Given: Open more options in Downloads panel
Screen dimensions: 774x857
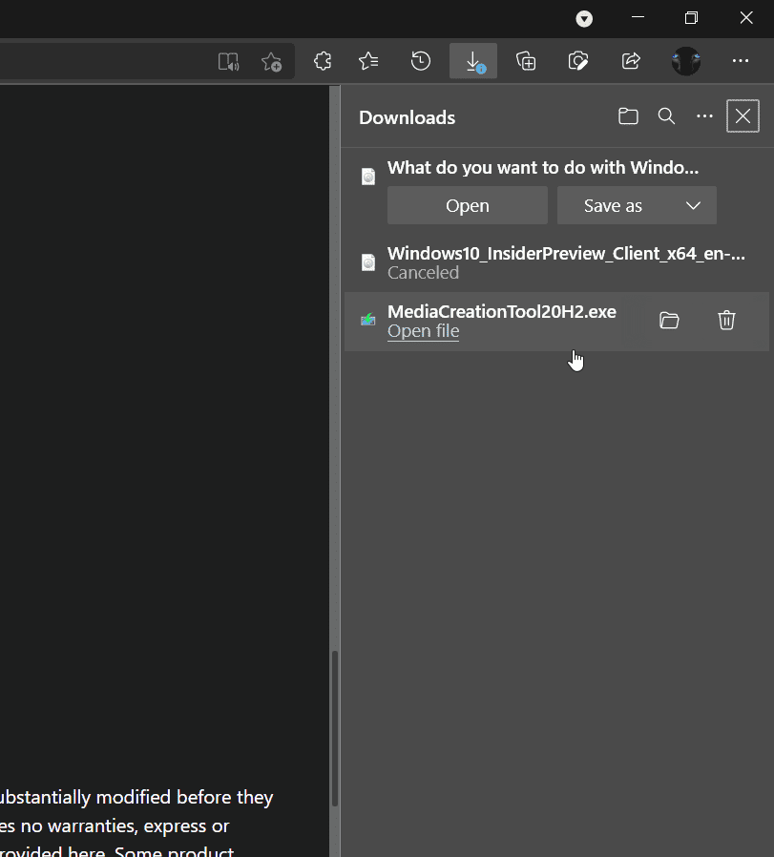Looking at the screenshot, I should [705, 116].
